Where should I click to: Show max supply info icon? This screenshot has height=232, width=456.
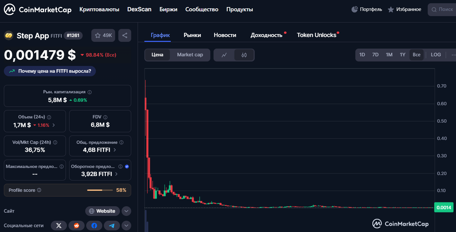tap(62, 167)
